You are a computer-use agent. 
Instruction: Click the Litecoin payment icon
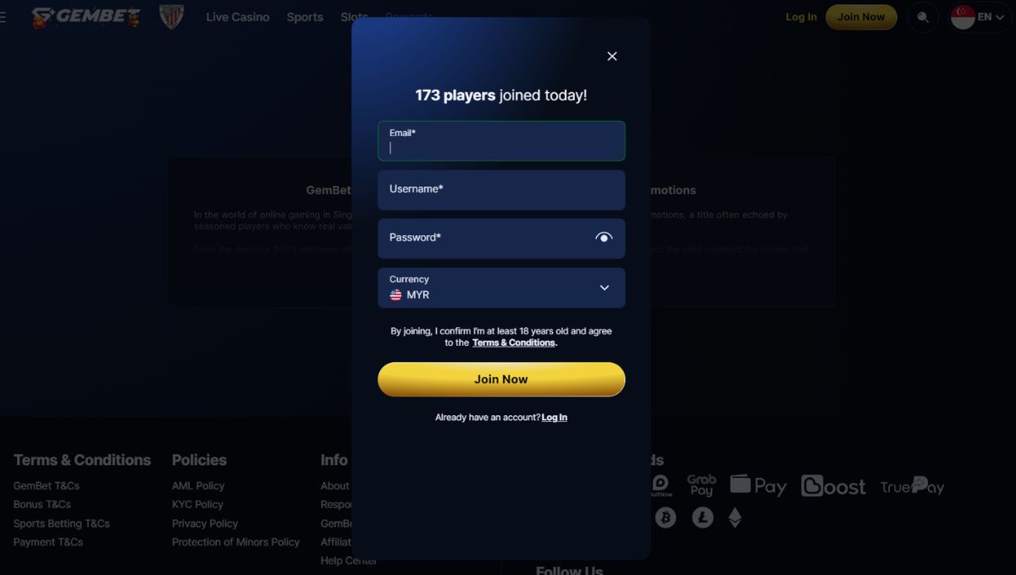pos(703,517)
